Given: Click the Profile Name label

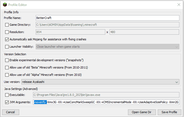Looking at the screenshot, I should (12, 18).
